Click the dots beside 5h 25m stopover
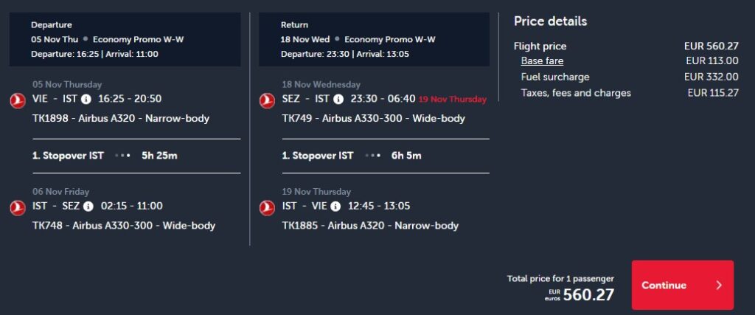The width and height of the screenshot is (755, 315). point(122,156)
